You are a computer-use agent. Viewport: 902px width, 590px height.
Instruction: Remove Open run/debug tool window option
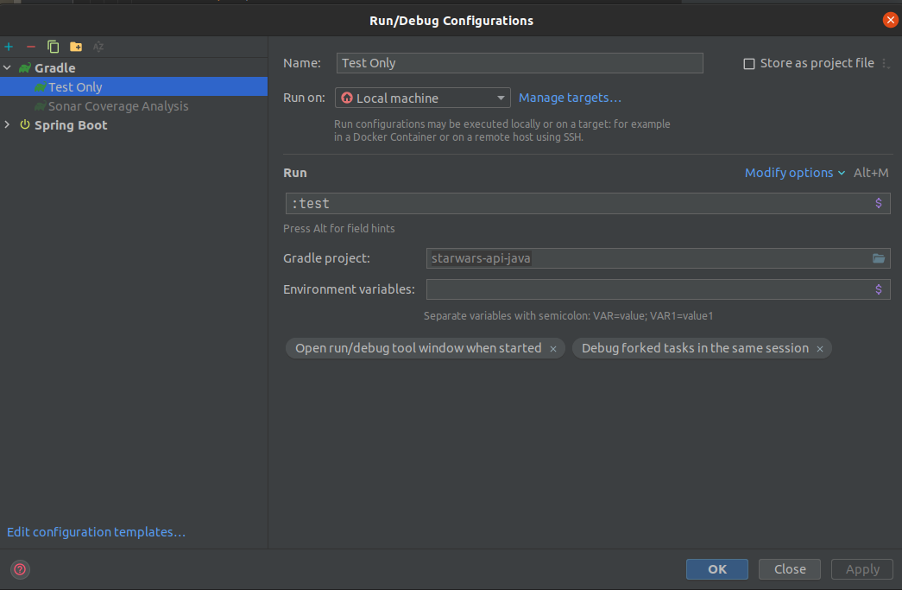(x=553, y=349)
